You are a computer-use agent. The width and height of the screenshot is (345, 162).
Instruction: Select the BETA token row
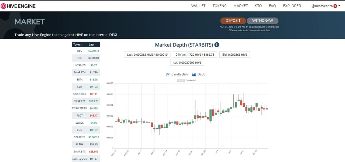(x=86, y=80)
